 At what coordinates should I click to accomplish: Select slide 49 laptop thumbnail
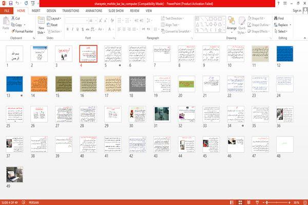pos(14,175)
